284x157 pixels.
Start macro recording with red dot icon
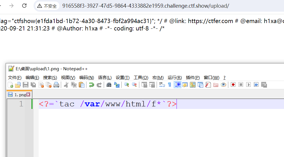[233, 85]
